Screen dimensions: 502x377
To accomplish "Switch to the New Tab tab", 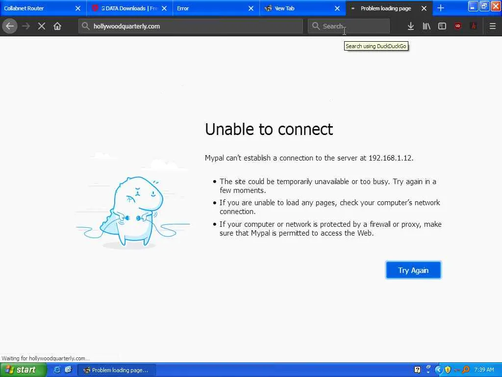I will click(302, 8).
